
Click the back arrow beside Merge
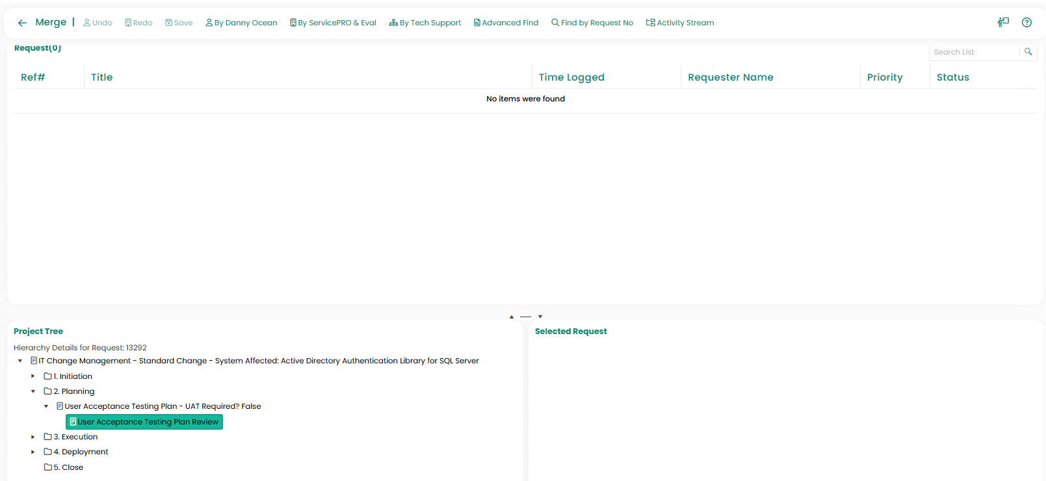point(22,23)
